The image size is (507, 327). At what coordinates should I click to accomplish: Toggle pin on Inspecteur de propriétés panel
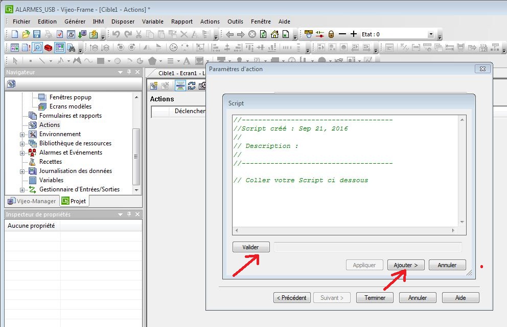(x=129, y=214)
